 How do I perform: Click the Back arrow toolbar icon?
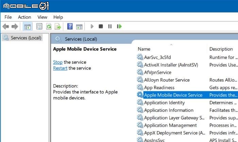click(x=6, y=26)
